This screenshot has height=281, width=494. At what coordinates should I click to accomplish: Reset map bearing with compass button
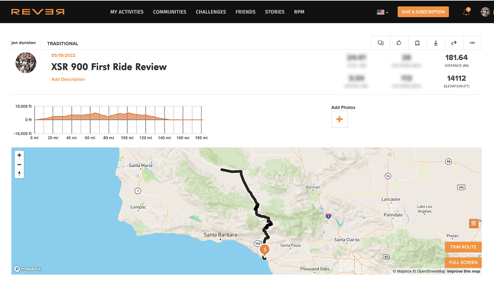(19, 173)
